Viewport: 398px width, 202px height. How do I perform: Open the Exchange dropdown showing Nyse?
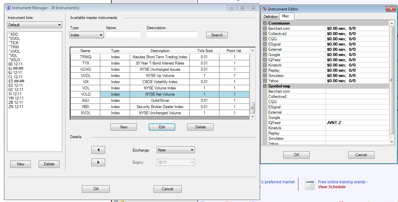coord(176,150)
